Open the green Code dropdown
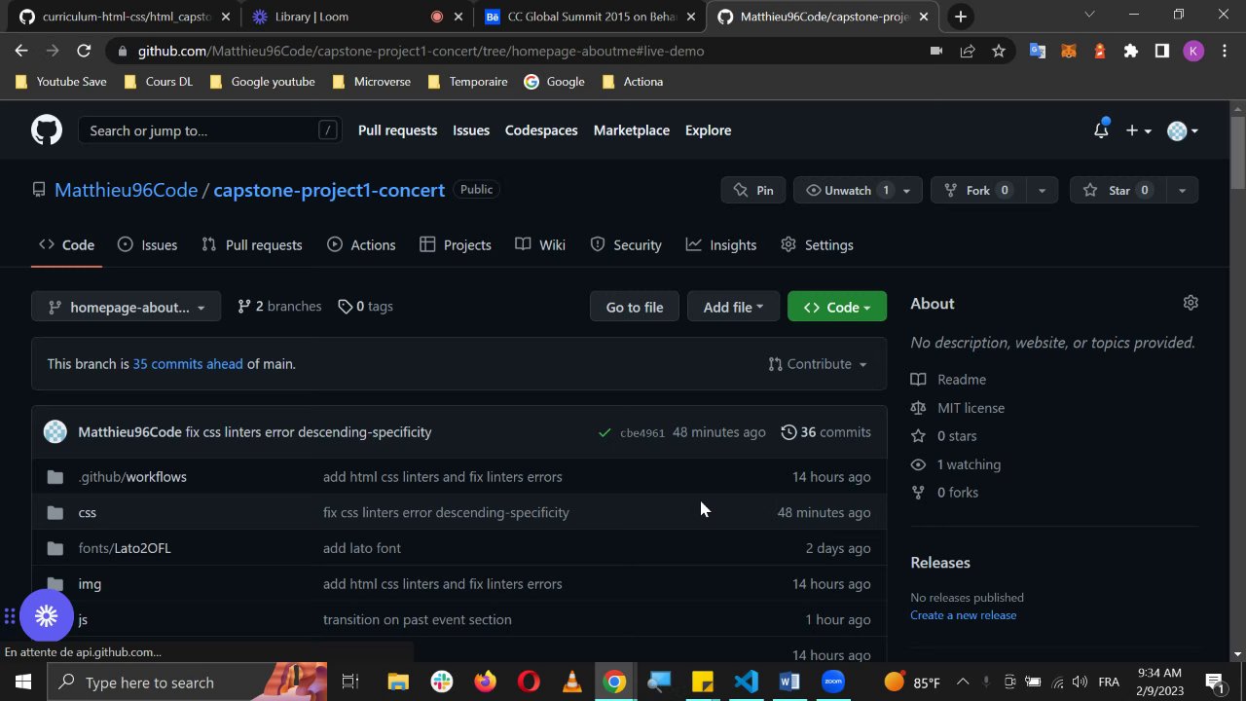 (x=837, y=307)
